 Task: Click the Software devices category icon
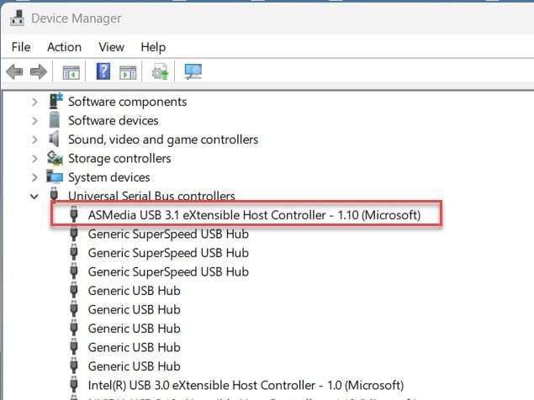[54, 120]
